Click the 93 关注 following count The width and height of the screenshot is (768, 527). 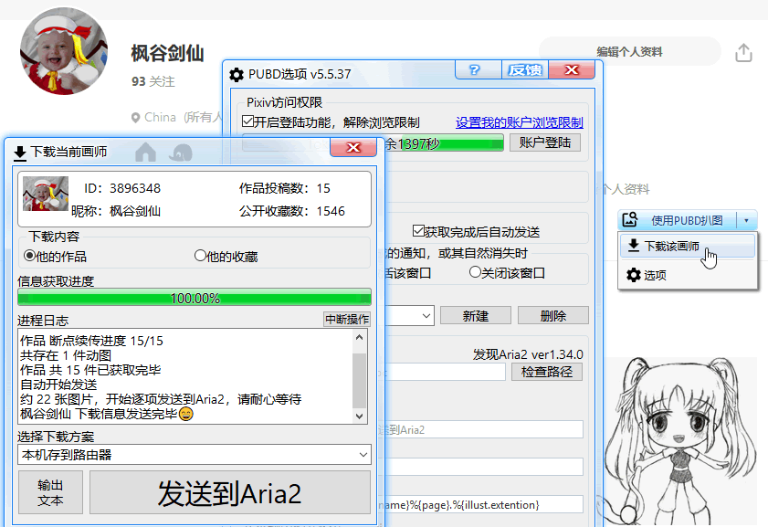click(x=153, y=81)
